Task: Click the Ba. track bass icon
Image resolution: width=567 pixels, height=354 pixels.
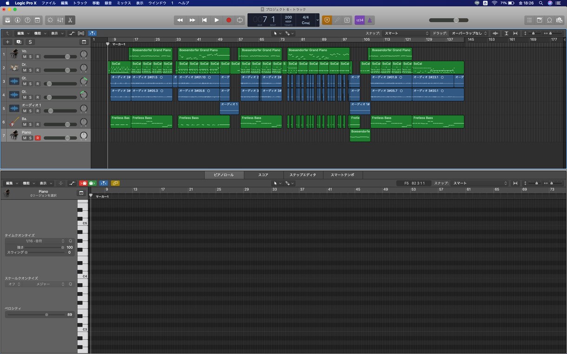Action: pyautogui.click(x=14, y=122)
